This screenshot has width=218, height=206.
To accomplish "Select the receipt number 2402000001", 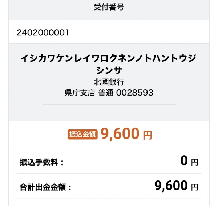I will 43,33.
